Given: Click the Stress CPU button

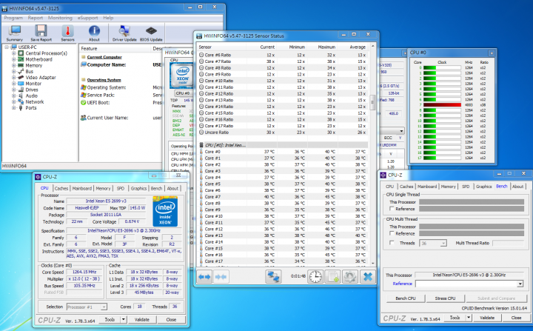Looking at the screenshot, I should click(x=445, y=298).
